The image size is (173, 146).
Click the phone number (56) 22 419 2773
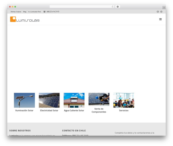coord(53,12)
